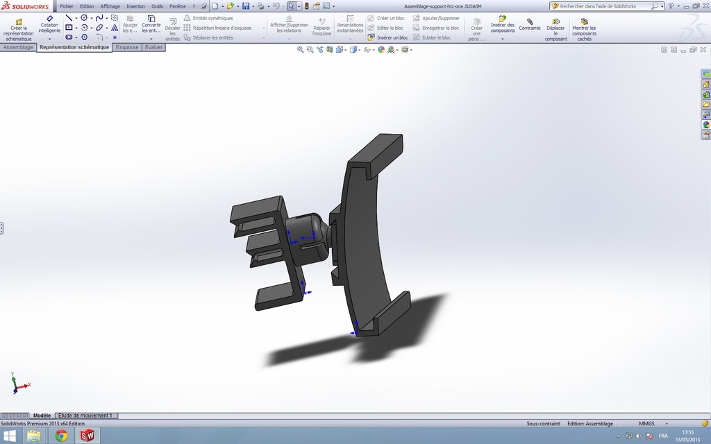Select the Représentation schématique tab
The height and width of the screenshot is (444, 711).
pos(74,47)
